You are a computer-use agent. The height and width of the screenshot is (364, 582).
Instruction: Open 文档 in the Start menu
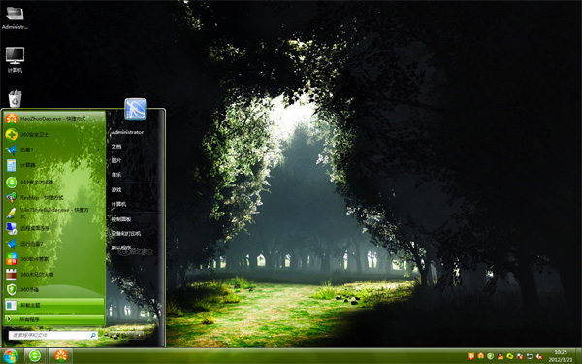point(116,147)
